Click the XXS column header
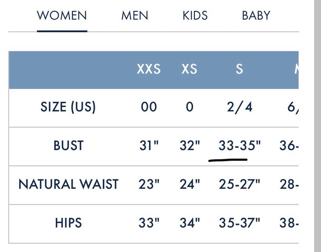The image size is (321, 252). coord(149,69)
